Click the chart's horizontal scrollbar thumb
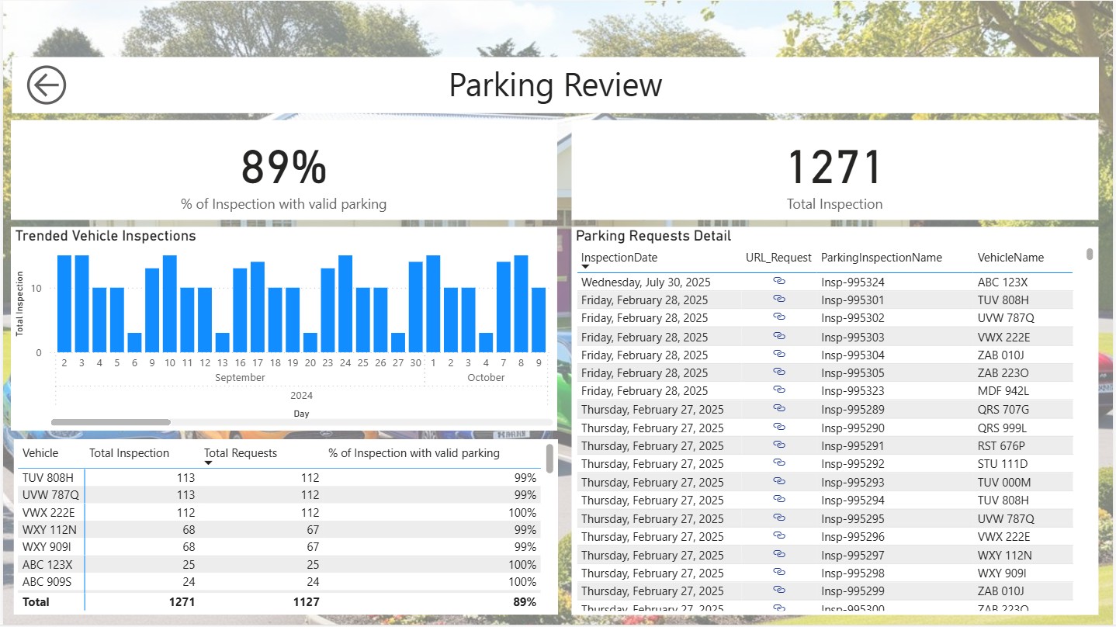The height and width of the screenshot is (627, 1116). [110, 422]
